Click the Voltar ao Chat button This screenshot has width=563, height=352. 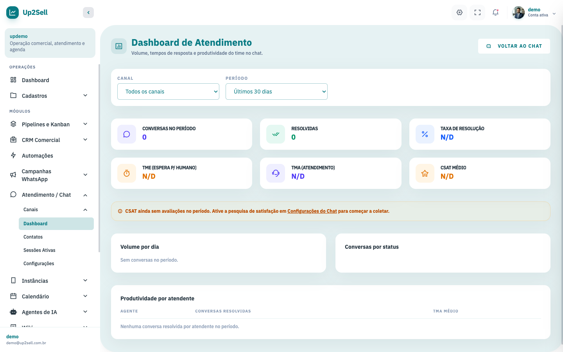pyautogui.click(x=514, y=46)
